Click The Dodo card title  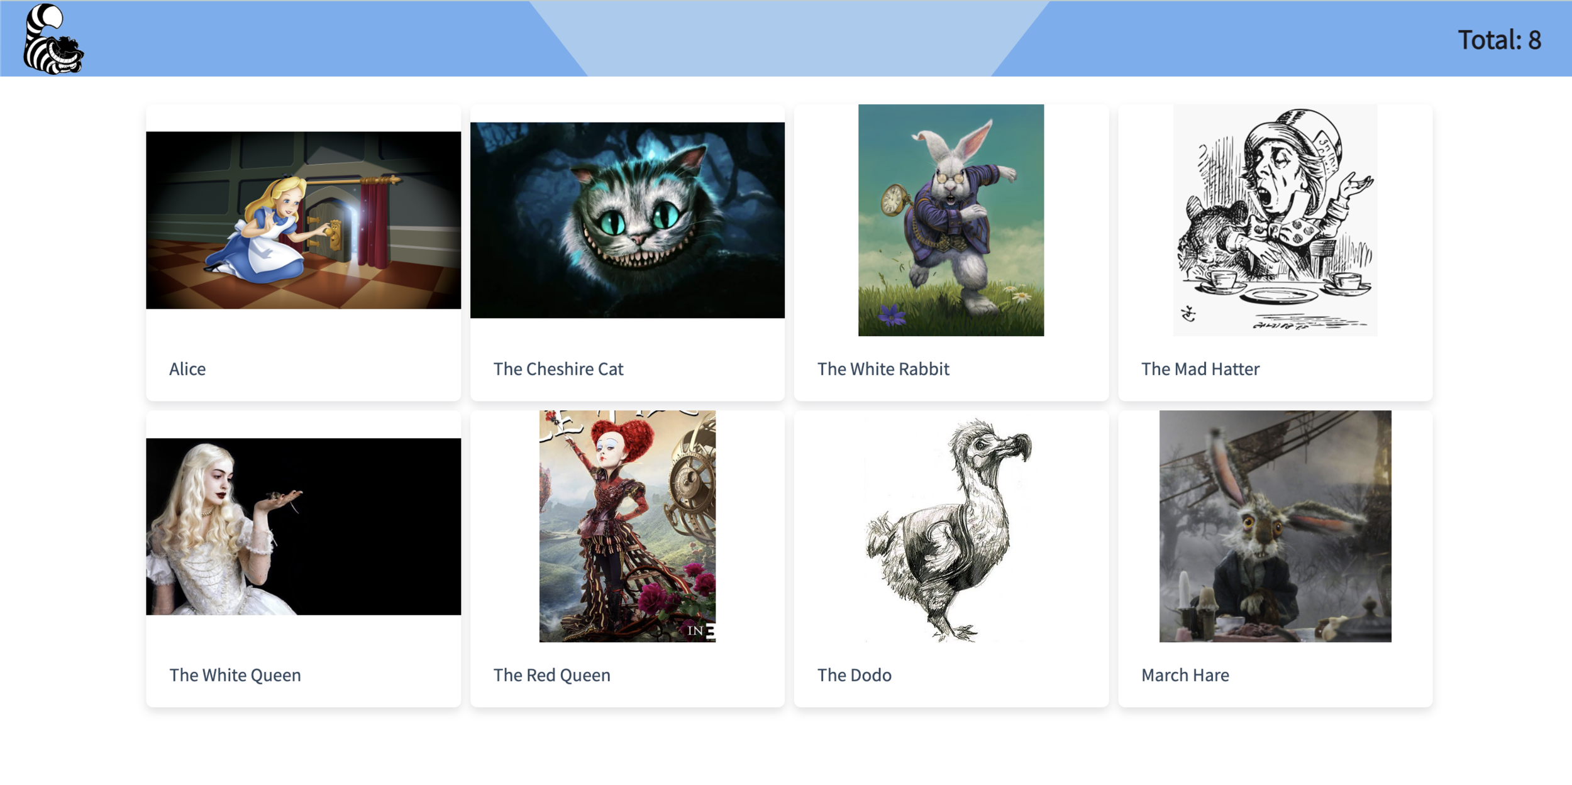coord(854,675)
